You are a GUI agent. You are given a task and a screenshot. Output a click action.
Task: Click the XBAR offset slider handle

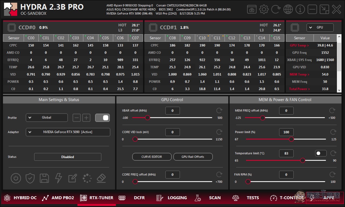coord(147,118)
